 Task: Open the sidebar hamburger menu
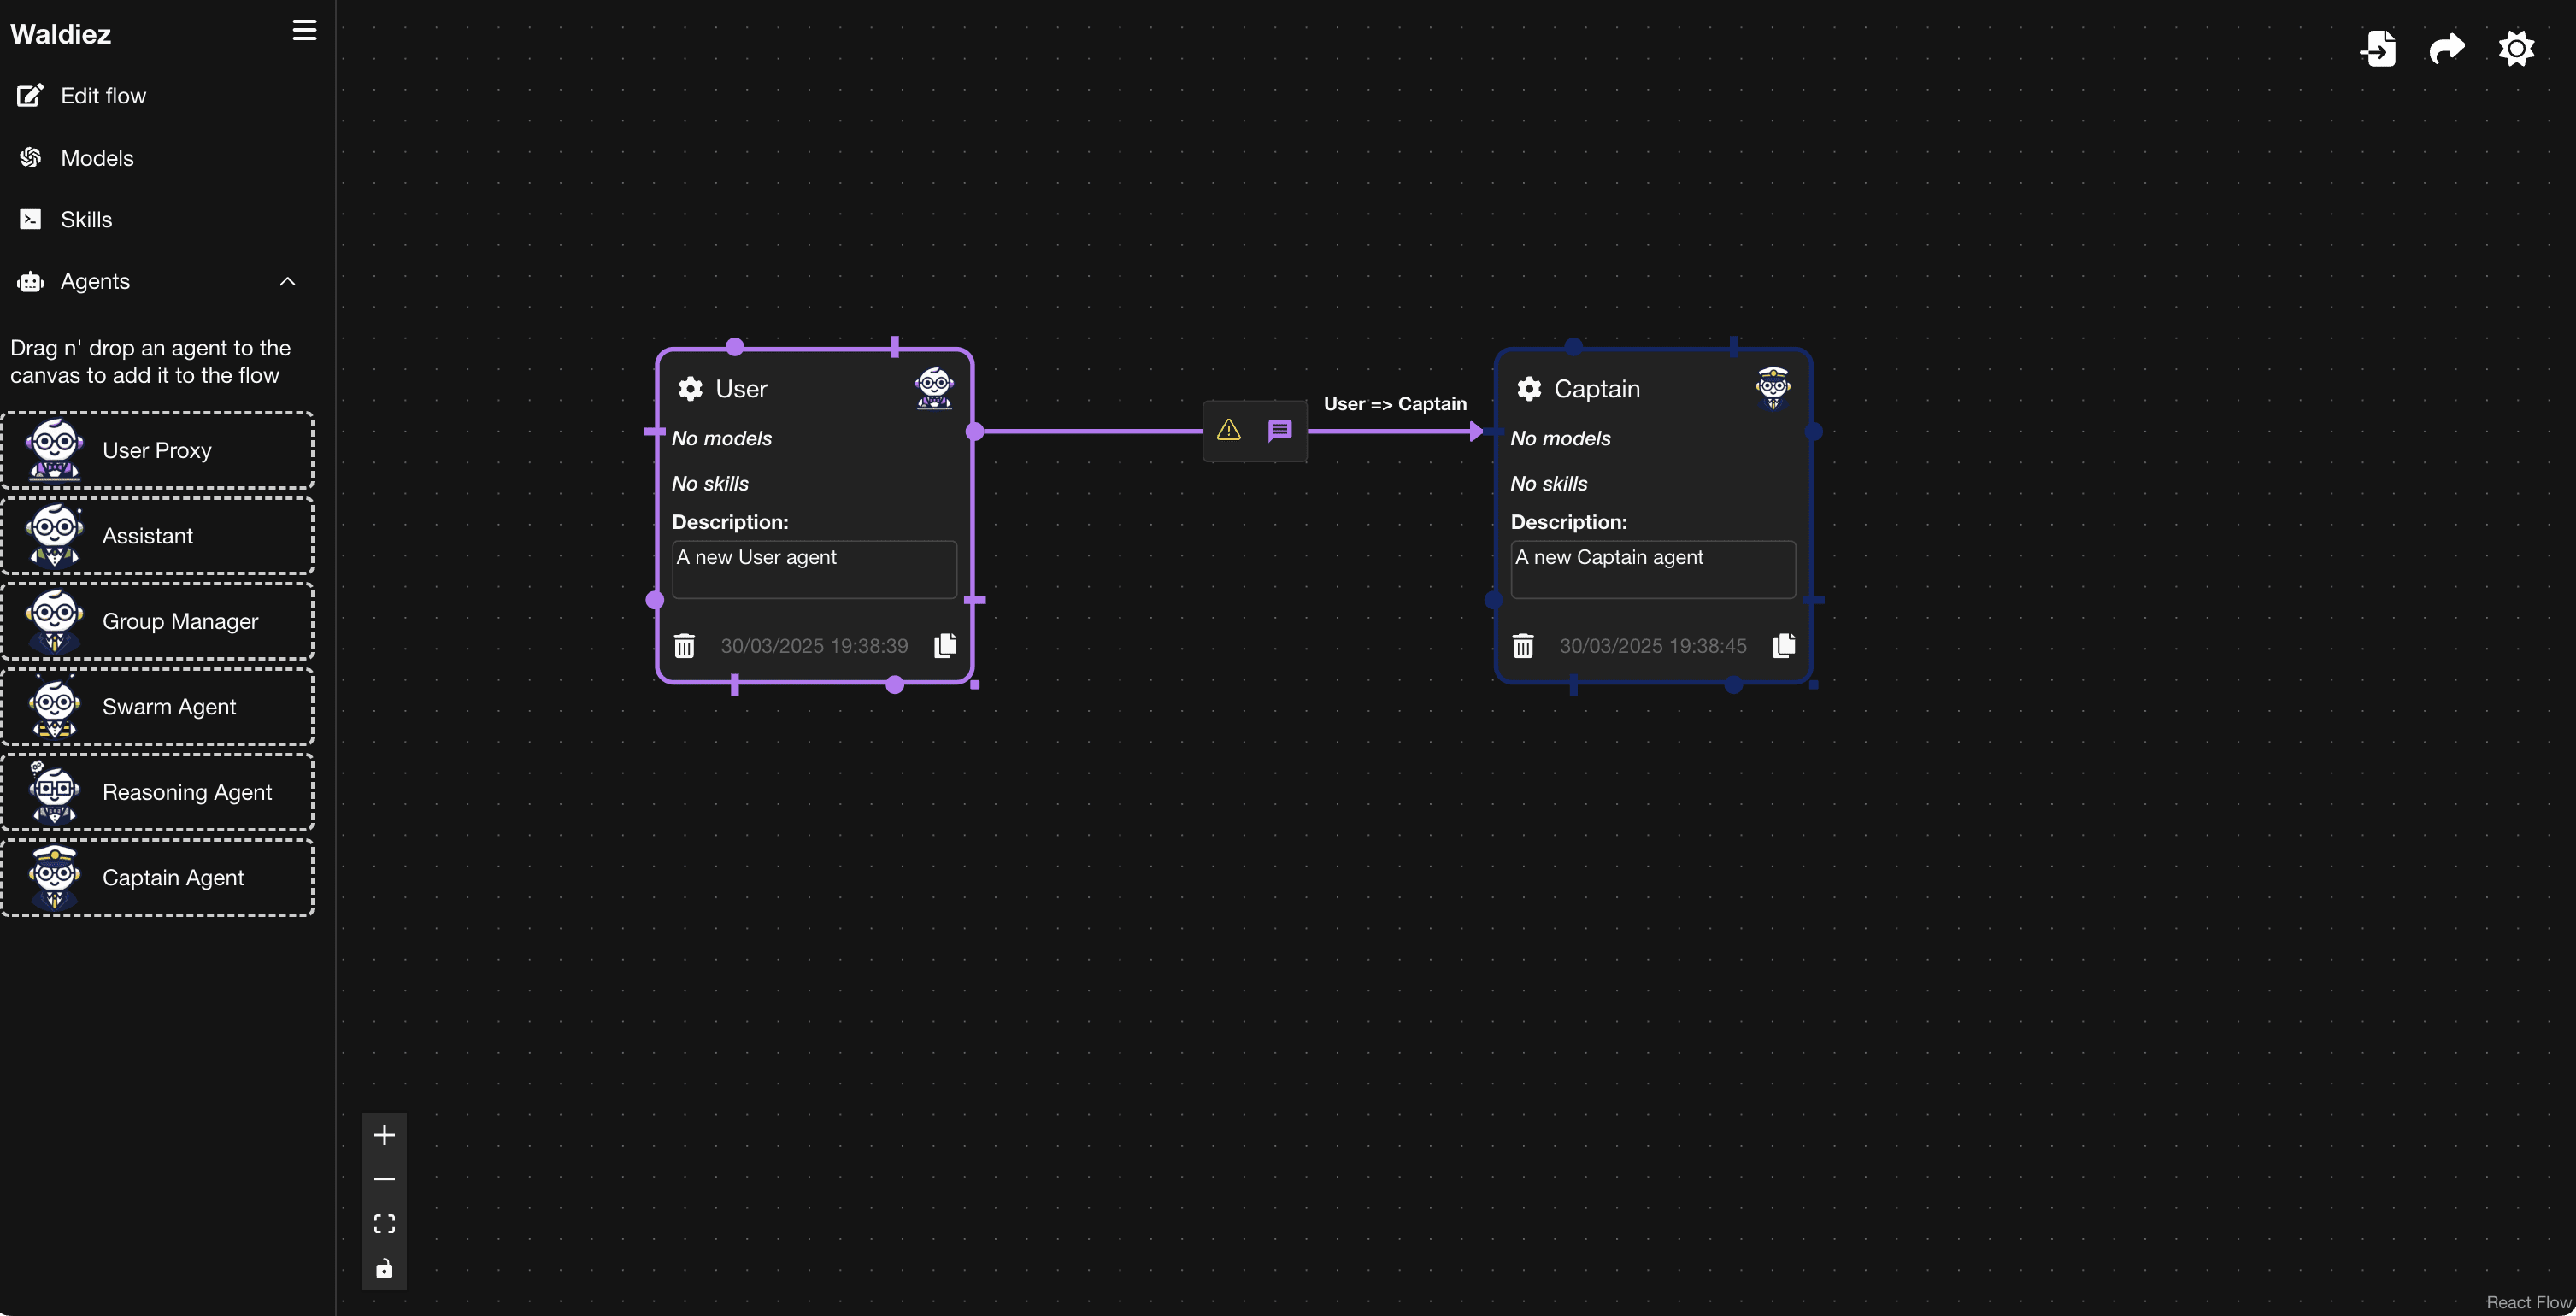pos(303,30)
